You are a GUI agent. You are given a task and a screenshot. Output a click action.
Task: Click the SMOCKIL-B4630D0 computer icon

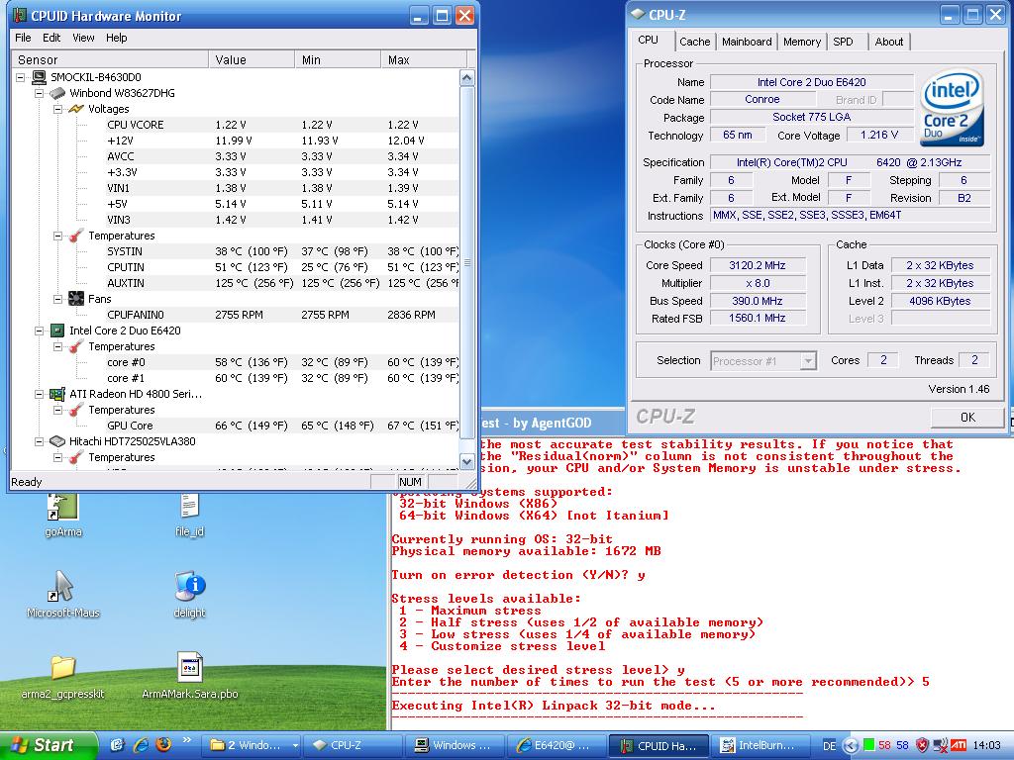(x=39, y=77)
